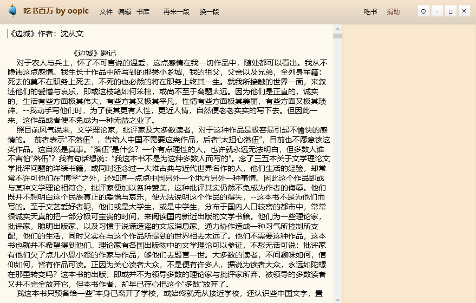This screenshot has width=476, height=303.
Task: Open the 编辑 menu
Action: pyautogui.click(x=125, y=12)
